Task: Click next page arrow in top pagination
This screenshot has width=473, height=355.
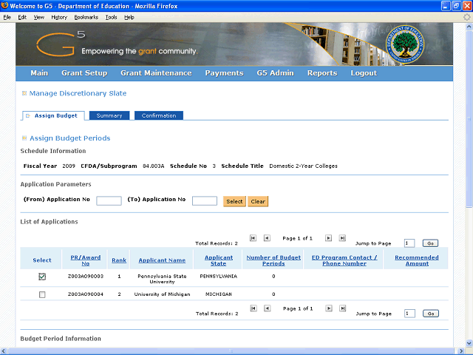Action: (328, 238)
